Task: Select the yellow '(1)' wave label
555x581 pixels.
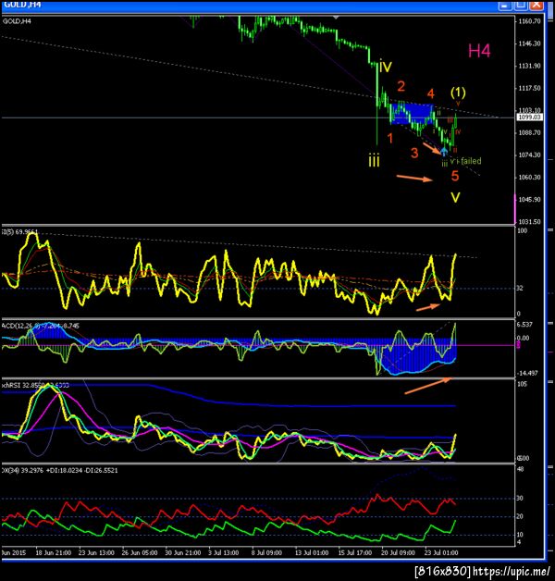Action: tap(458, 93)
